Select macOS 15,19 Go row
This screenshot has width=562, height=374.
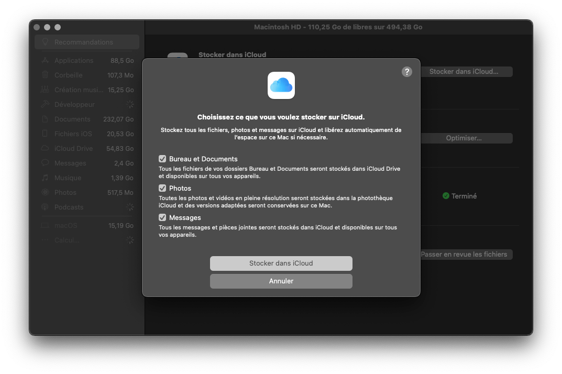point(87,226)
